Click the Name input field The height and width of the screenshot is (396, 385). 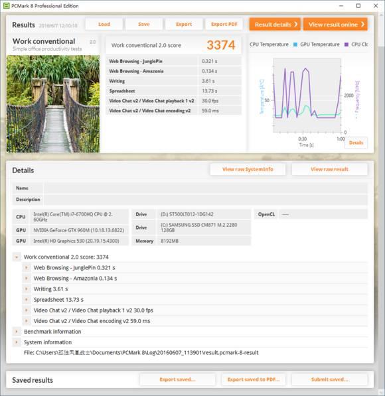coord(206,188)
